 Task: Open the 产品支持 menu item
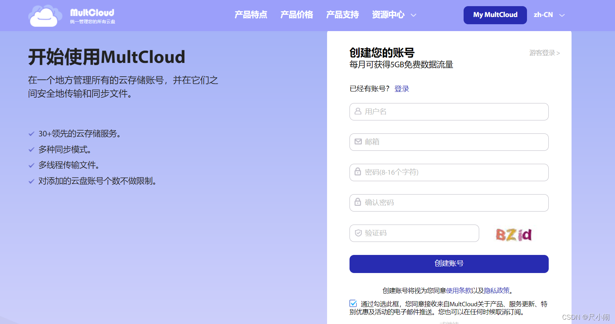[342, 15]
